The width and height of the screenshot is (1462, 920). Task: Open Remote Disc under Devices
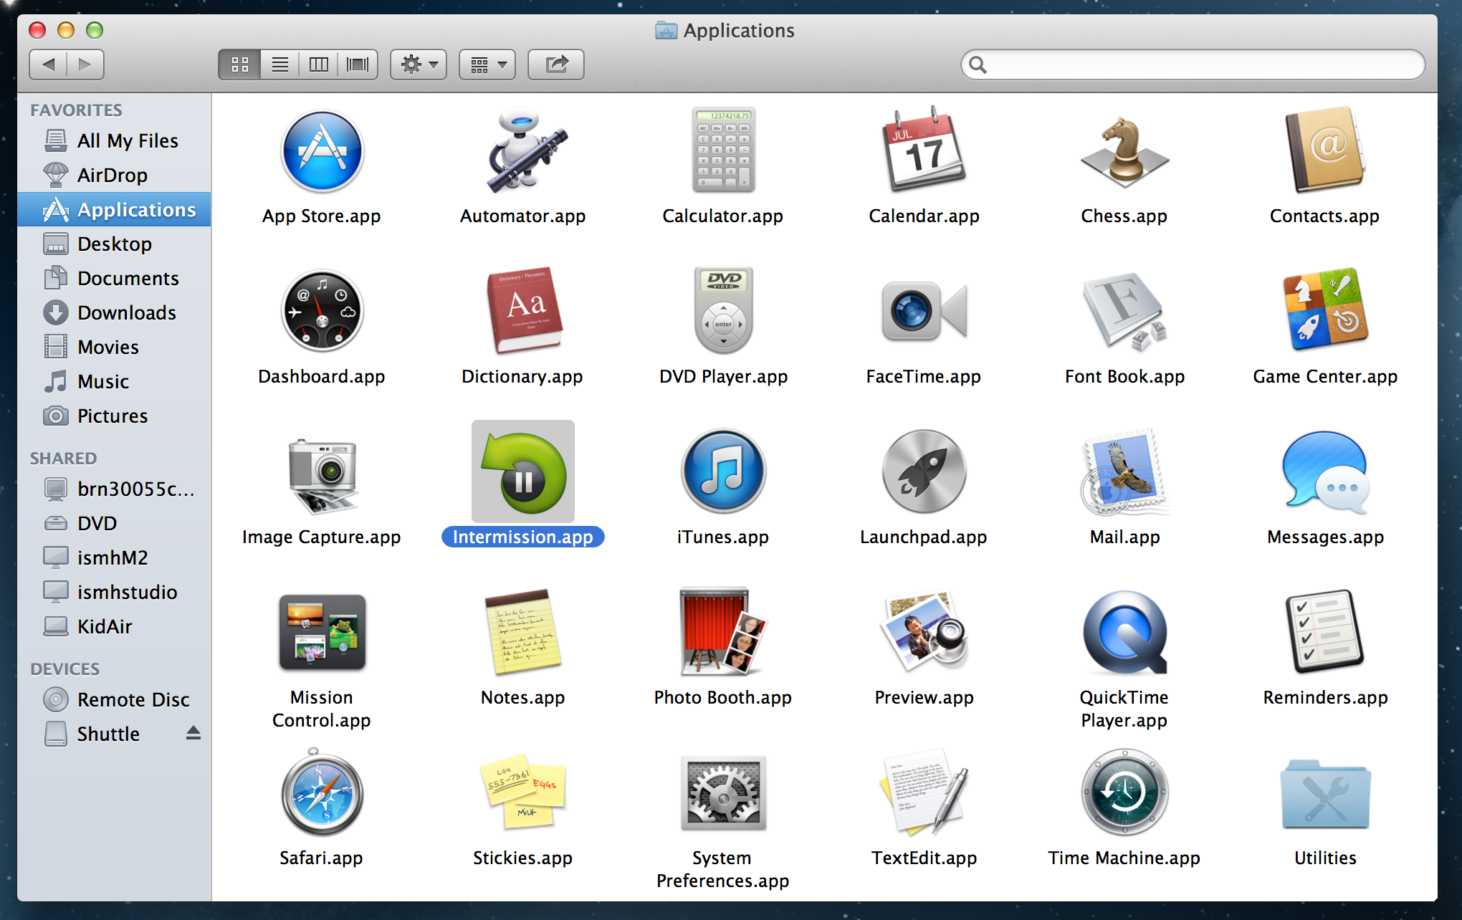click(x=115, y=699)
